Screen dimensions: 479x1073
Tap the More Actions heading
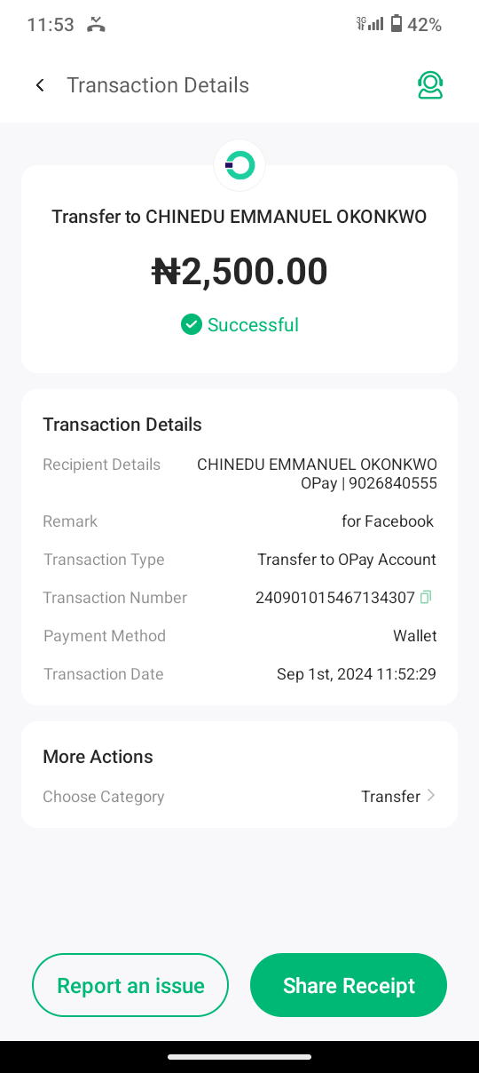[x=98, y=757]
